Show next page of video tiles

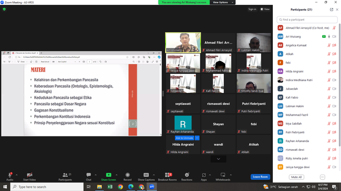pyautogui.click(x=218, y=159)
